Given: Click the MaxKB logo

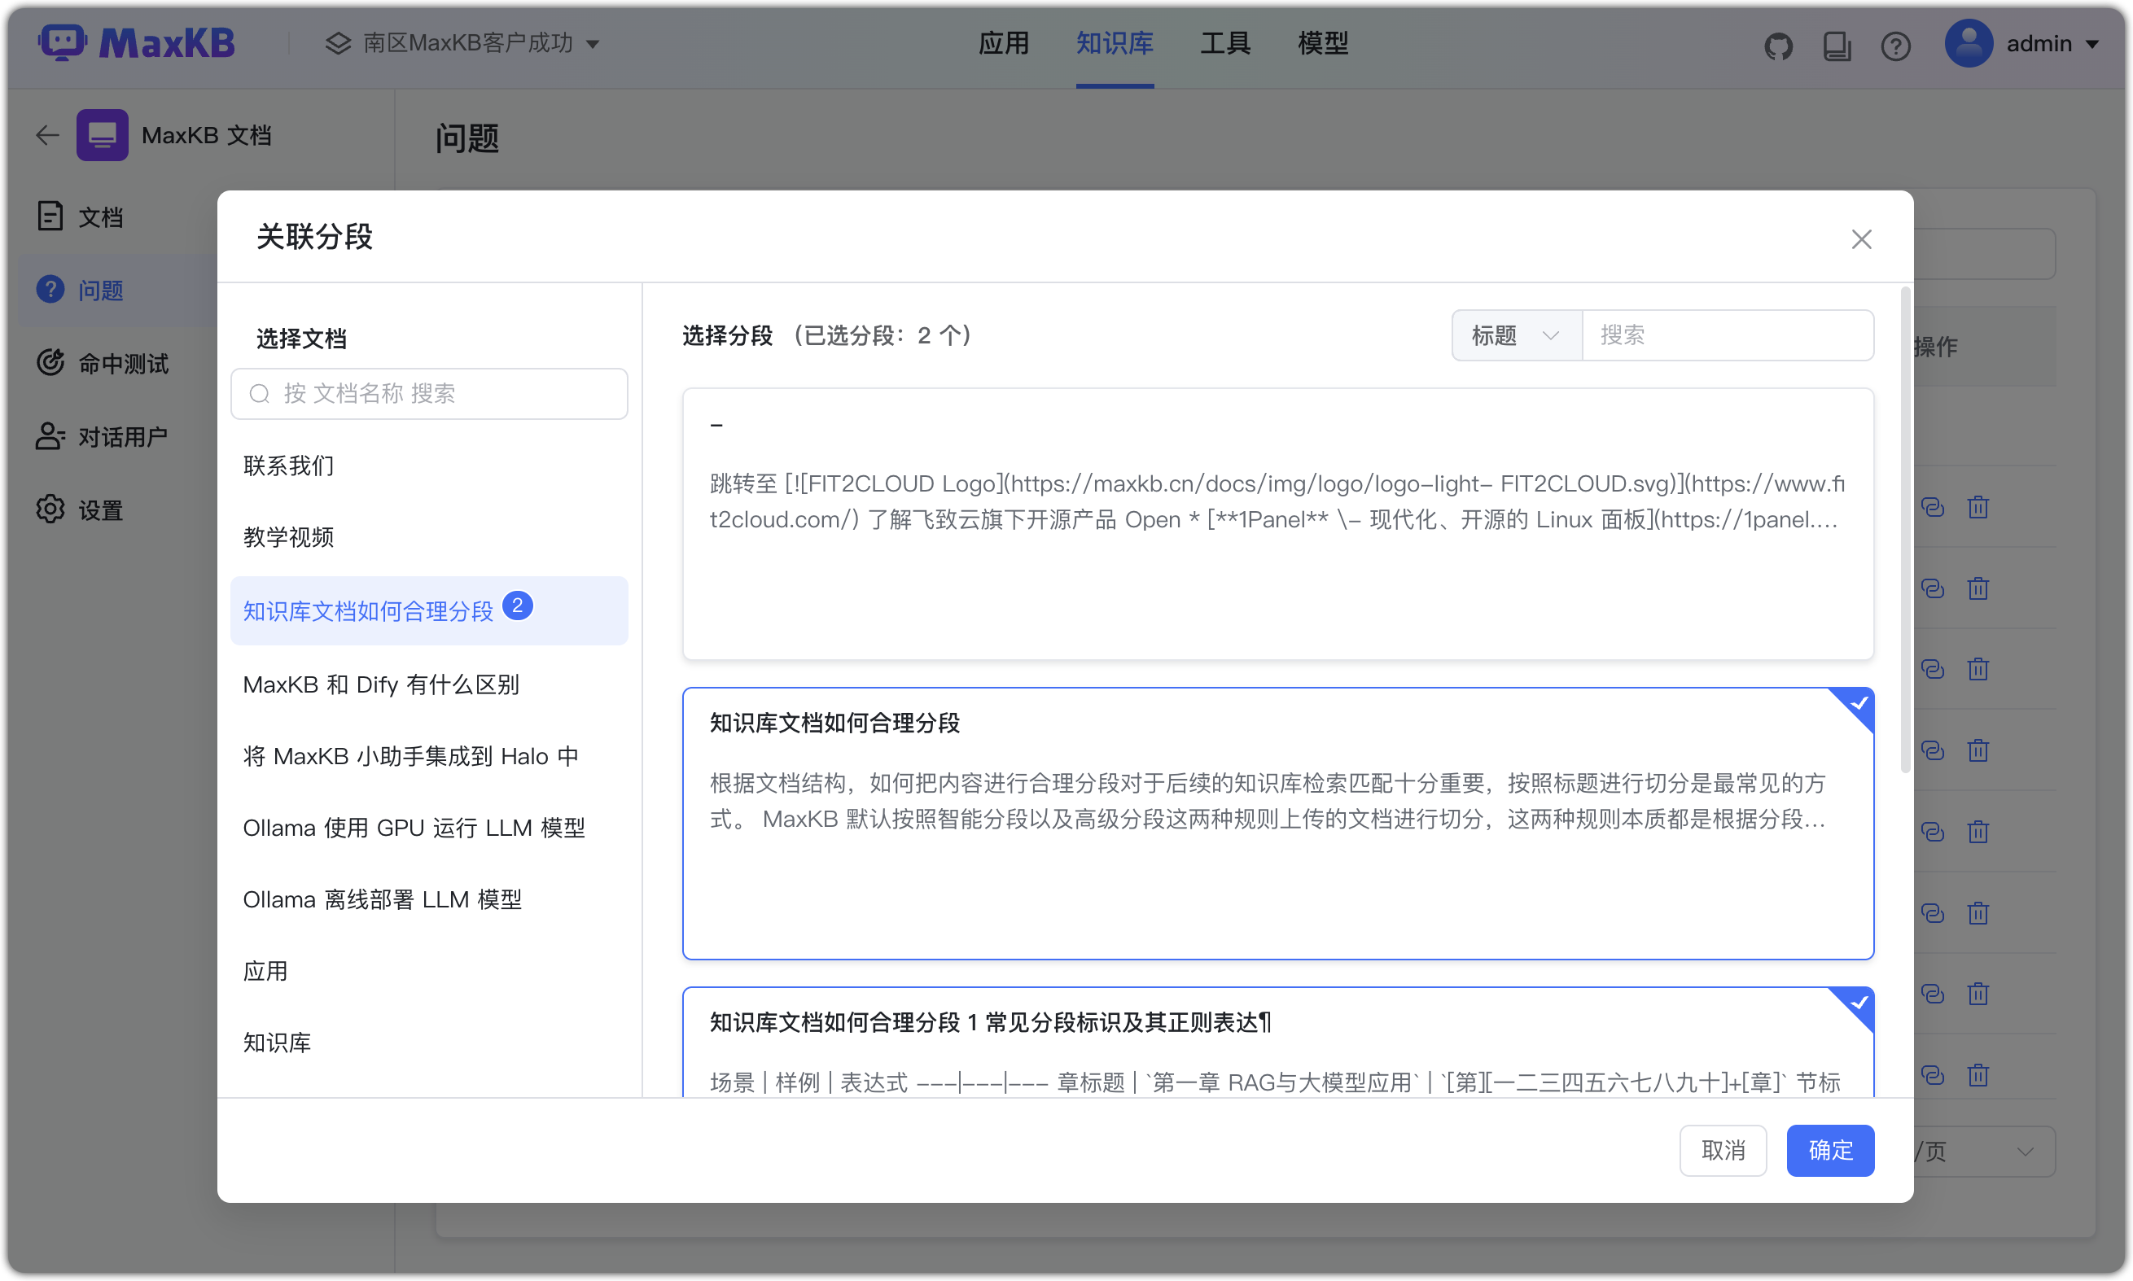Looking at the screenshot, I should click(x=137, y=43).
